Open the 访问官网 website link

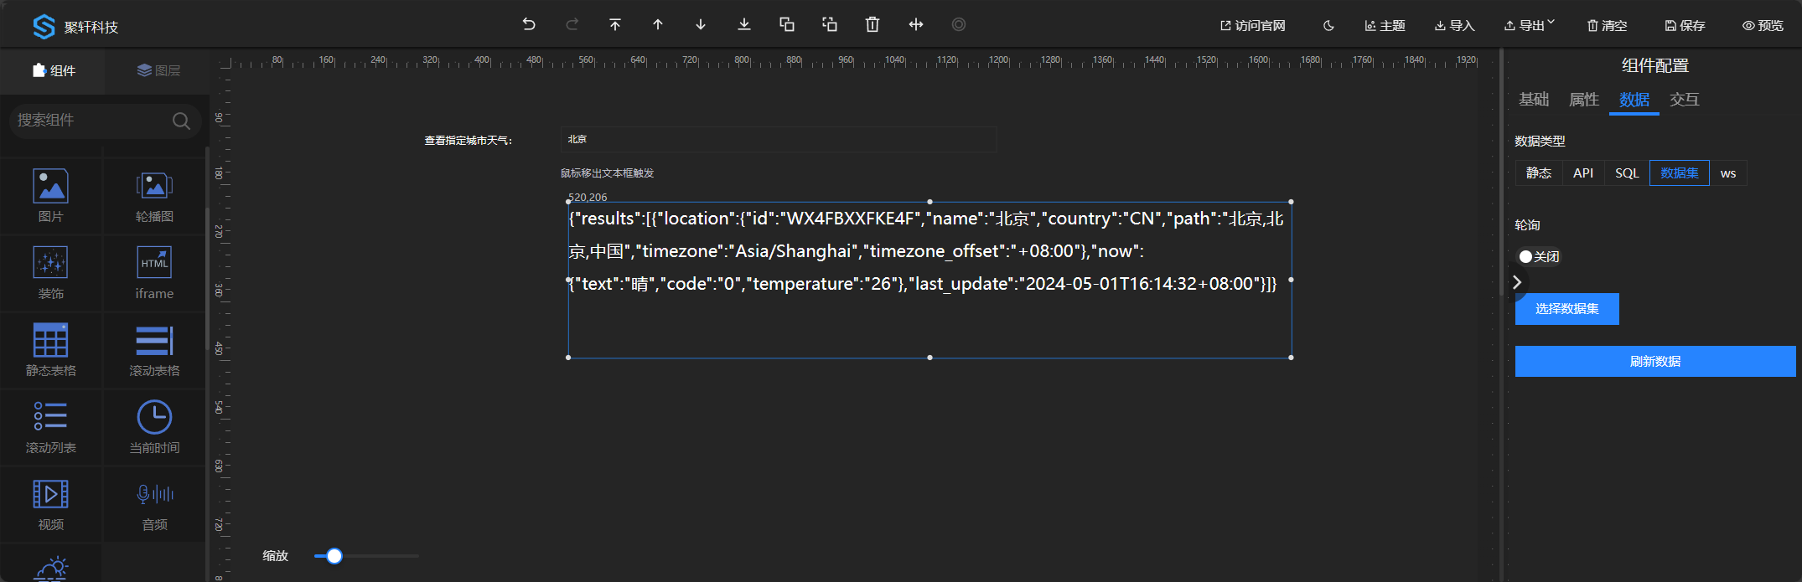pyautogui.click(x=1253, y=26)
